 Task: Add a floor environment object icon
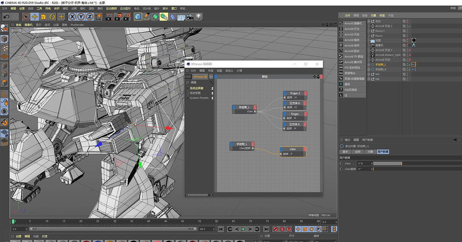pos(181,17)
